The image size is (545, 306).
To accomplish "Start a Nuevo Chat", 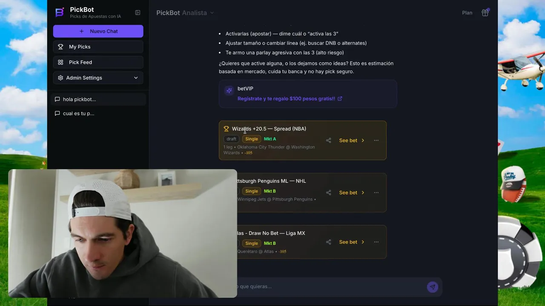I will tap(98, 31).
